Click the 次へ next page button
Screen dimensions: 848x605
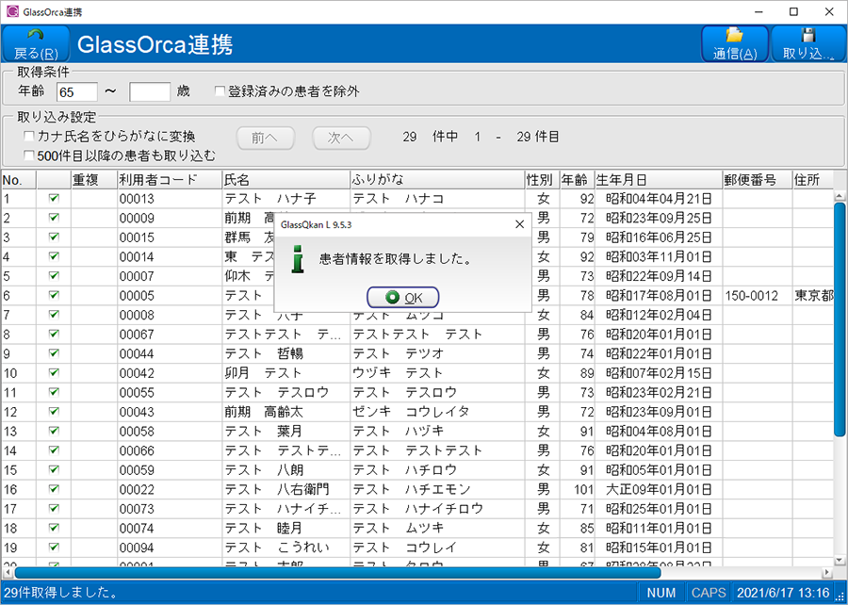point(341,138)
